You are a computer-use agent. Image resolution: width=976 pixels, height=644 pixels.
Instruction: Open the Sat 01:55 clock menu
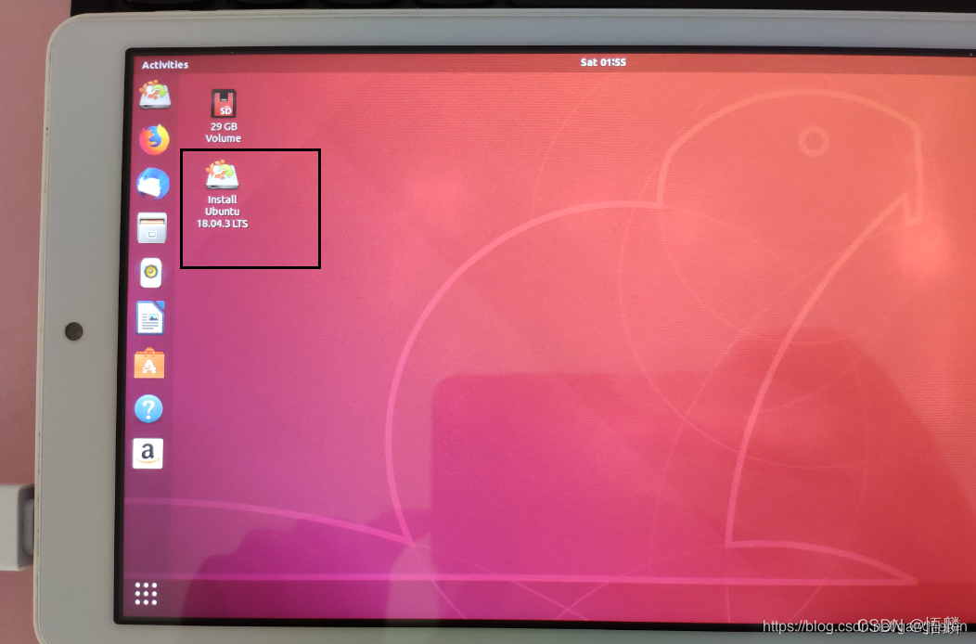(602, 62)
